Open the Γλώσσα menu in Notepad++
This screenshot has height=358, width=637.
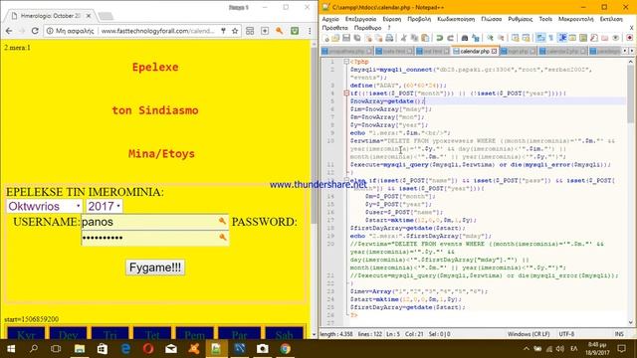491,19
